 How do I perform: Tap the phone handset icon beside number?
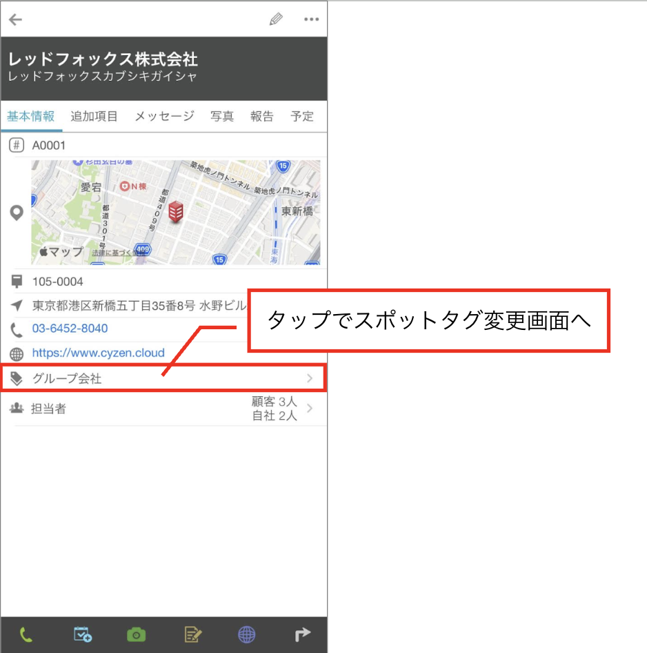coord(17,330)
